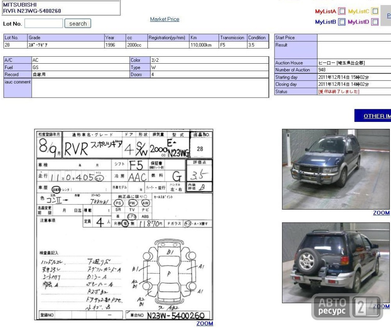Select the 2000cc engine value

point(134,45)
